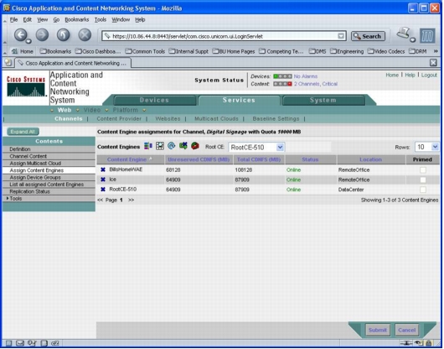Go back with the browser Back arrow
The image size is (444, 349).
[x=21, y=35]
